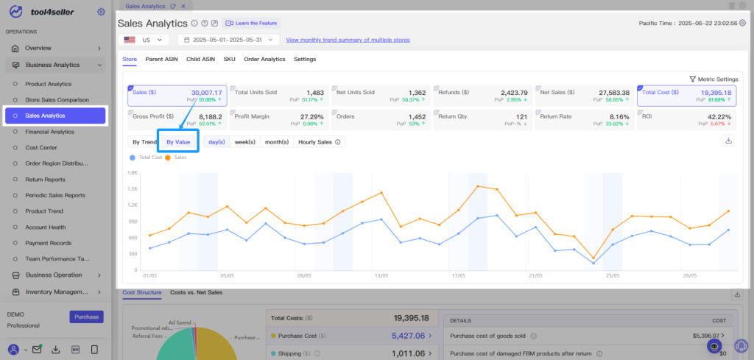Click the mobile device icon in sidebar footer

pyautogui.click(x=94, y=350)
